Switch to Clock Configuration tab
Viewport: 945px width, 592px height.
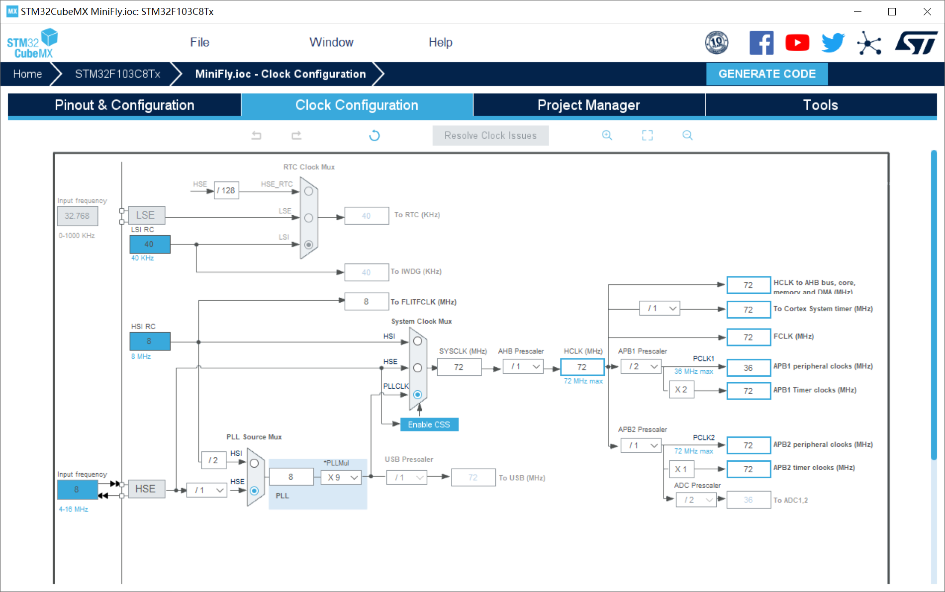pyautogui.click(x=357, y=105)
